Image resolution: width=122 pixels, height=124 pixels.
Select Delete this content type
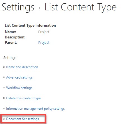coord(23,98)
